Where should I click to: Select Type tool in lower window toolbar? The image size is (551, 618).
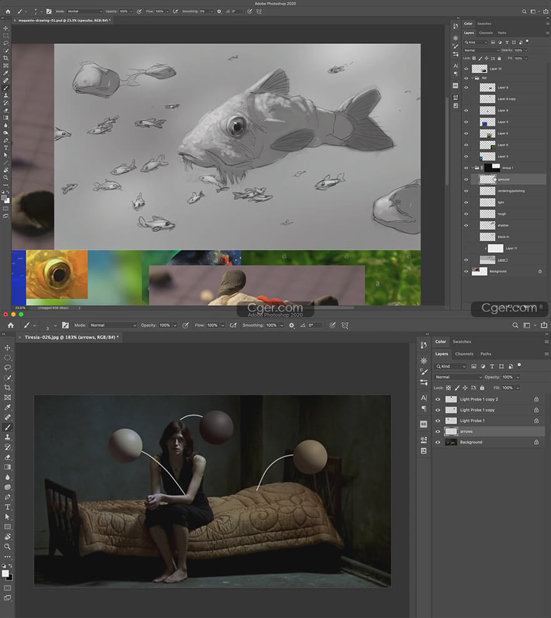click(x=8, y=507)
